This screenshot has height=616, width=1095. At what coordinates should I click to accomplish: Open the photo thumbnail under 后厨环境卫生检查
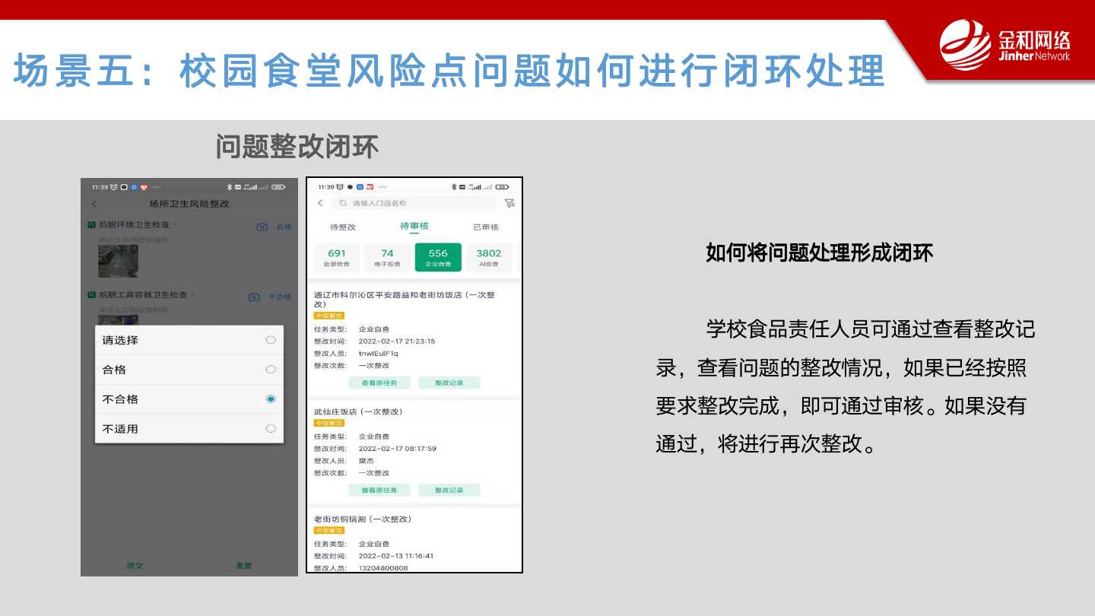(x=118, y=261)
